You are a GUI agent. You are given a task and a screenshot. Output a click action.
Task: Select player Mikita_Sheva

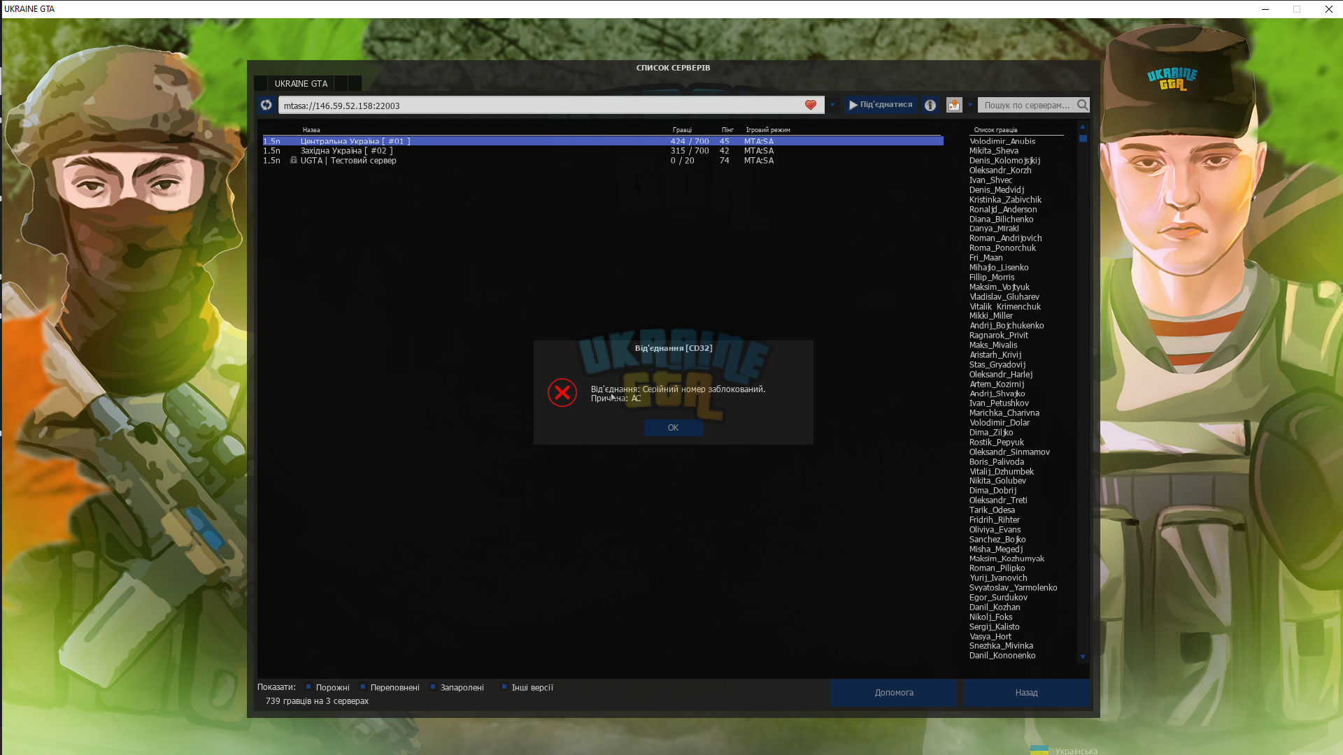[x=993, y=151]
